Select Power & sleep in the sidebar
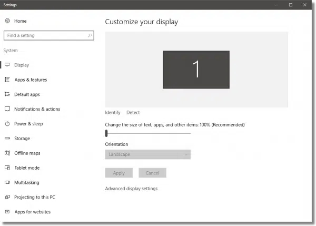316x226 pixels. (x=28, y=124)
